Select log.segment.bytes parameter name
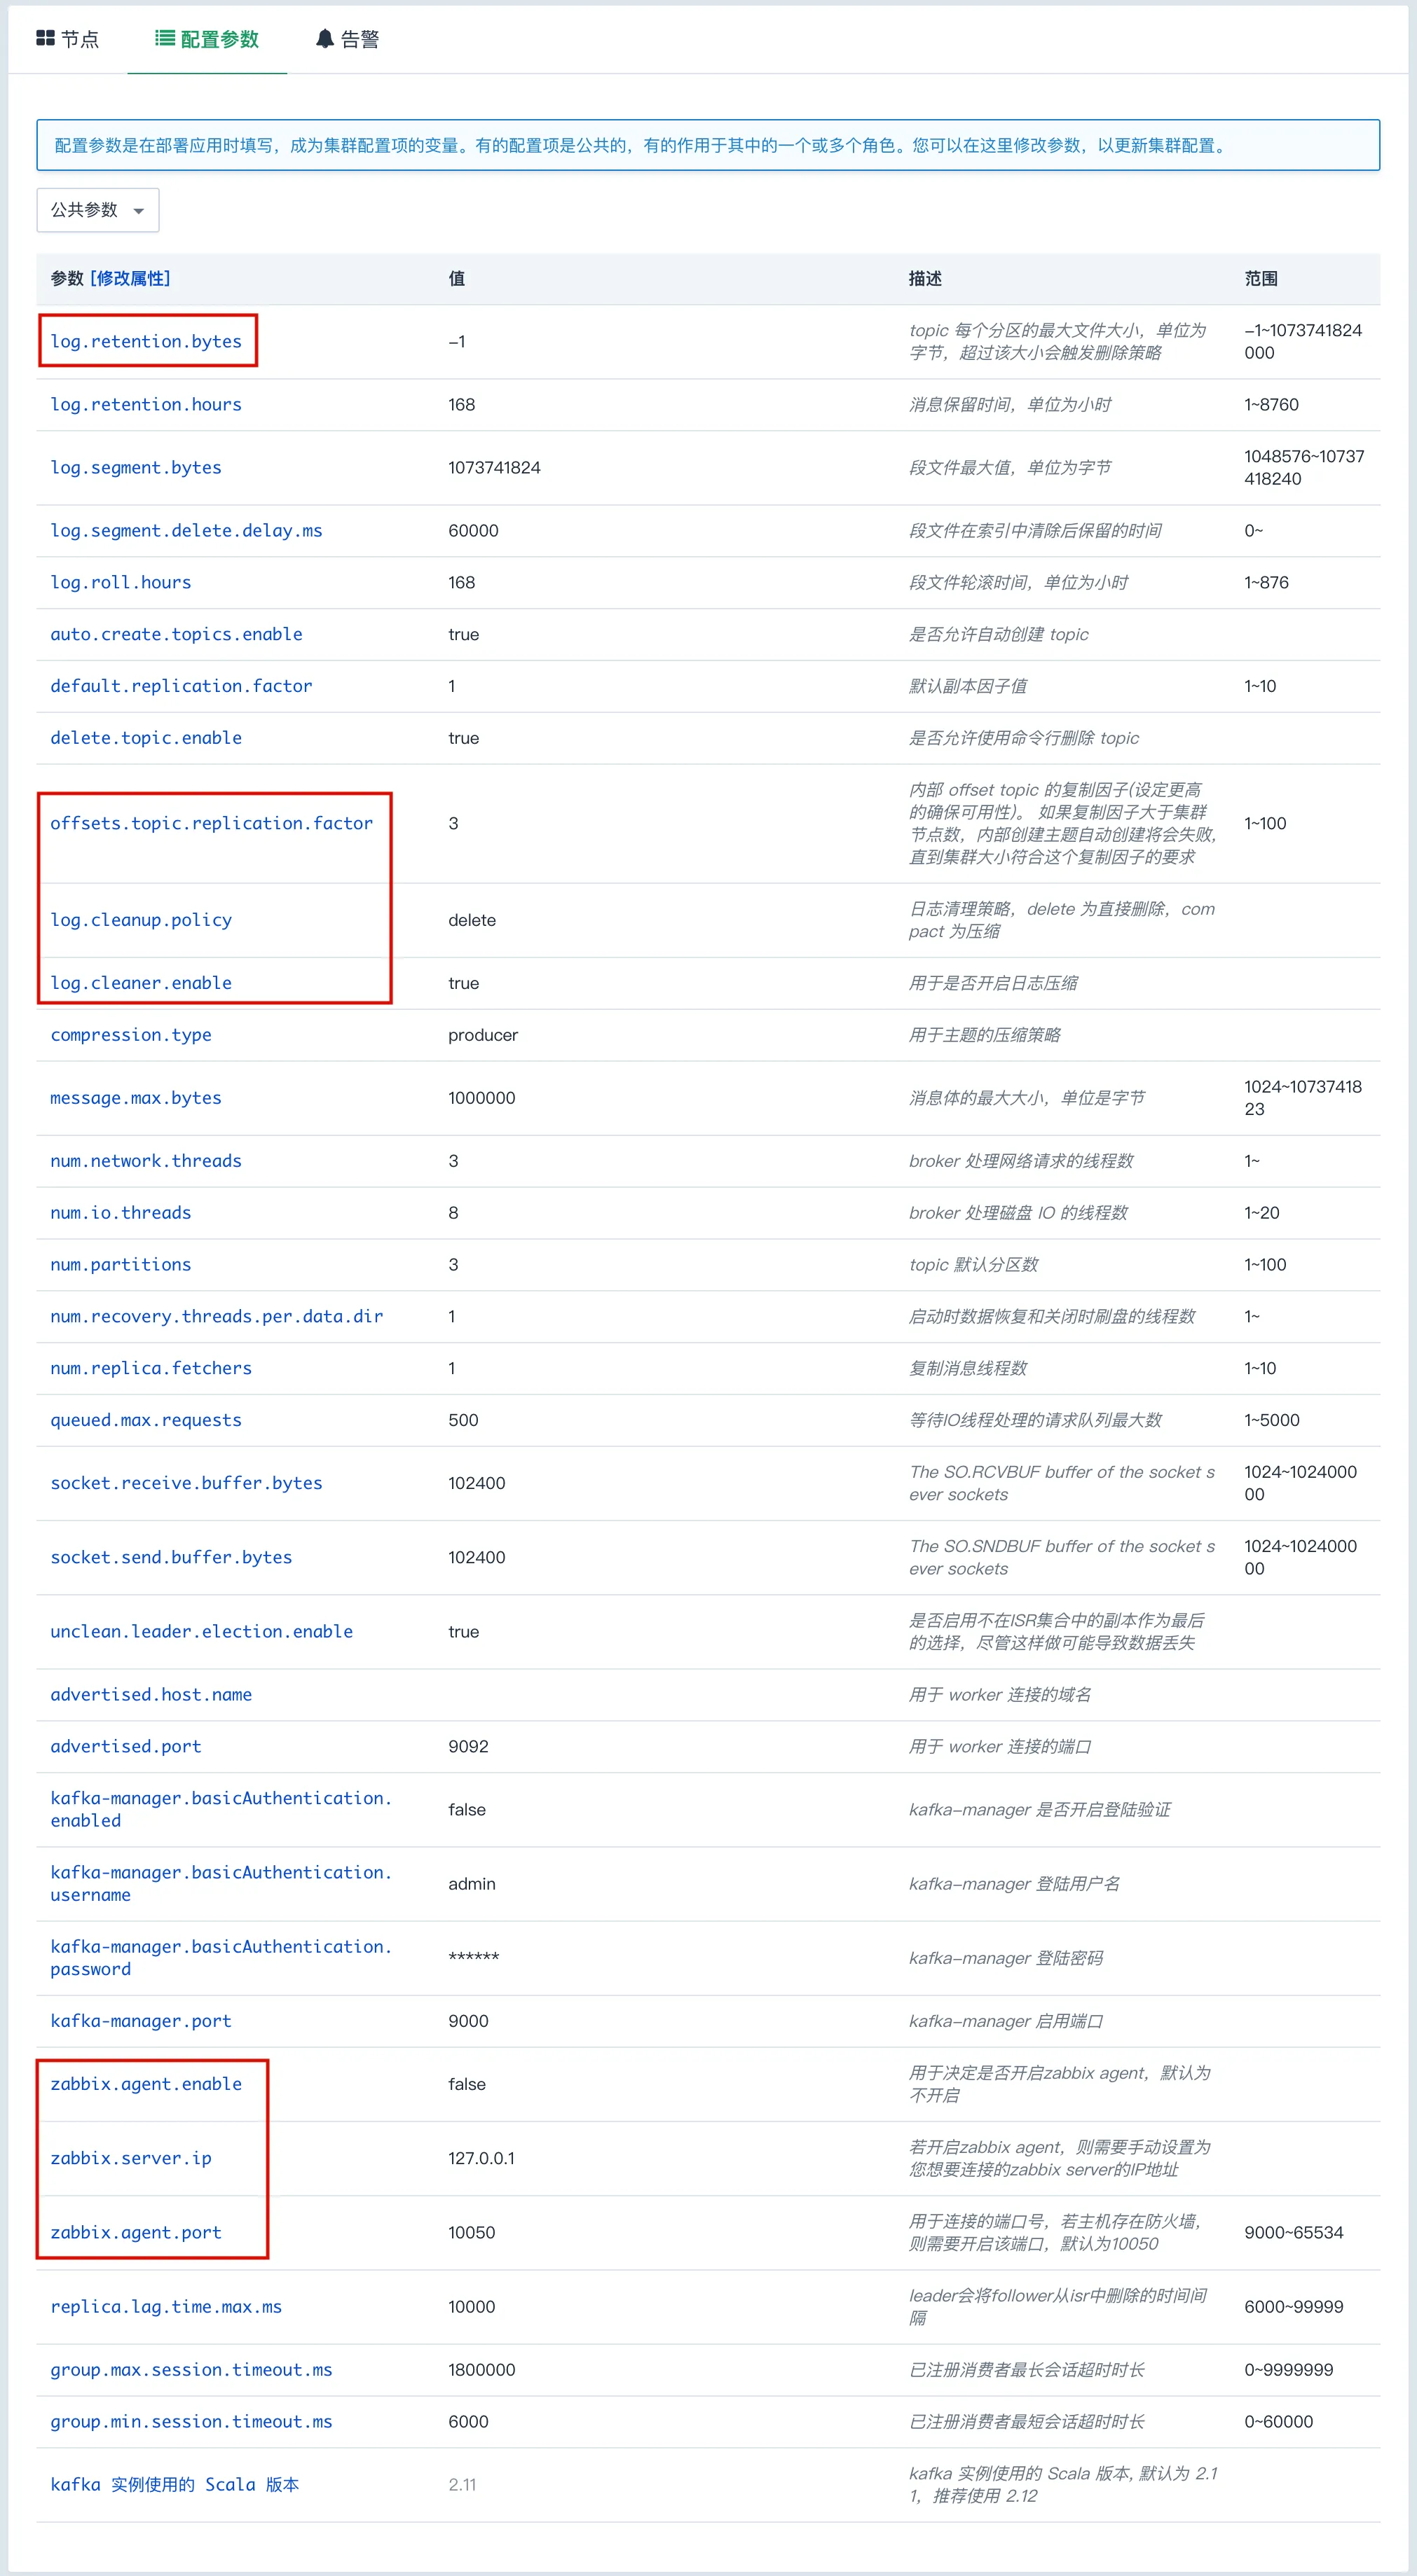1417x2576 pixels. pyautogui.click(x=136, y=467)
